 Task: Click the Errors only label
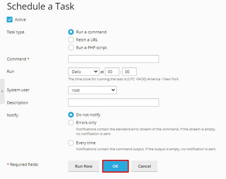(x=86, y=123)
